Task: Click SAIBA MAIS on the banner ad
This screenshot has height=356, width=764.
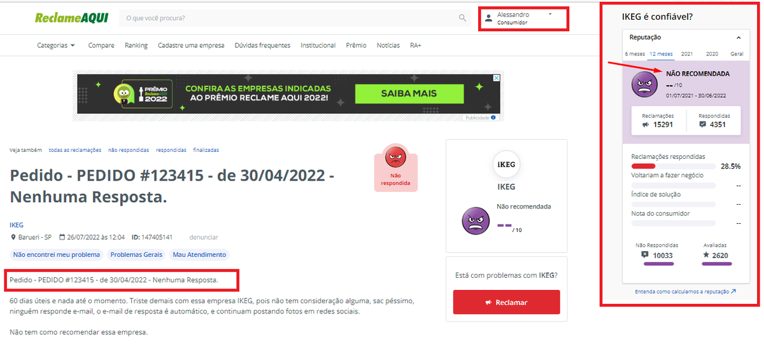Action: tap(409, 93)
